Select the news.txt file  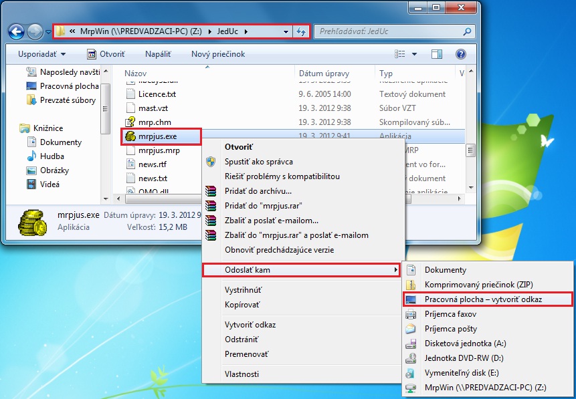(147, 178)
